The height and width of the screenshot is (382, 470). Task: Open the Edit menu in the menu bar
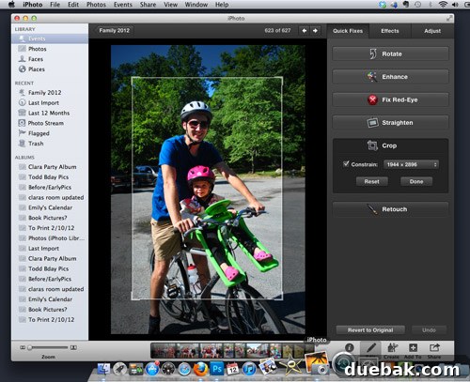click(73, 5)
